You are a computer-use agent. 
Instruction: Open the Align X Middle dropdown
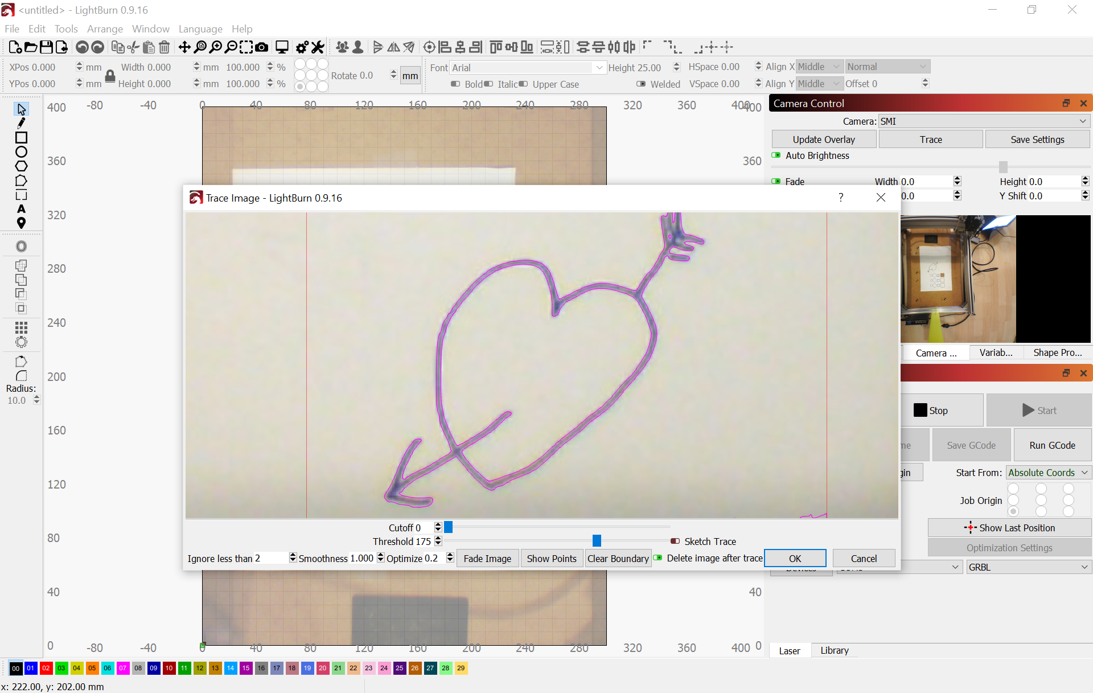coord(820,67)
